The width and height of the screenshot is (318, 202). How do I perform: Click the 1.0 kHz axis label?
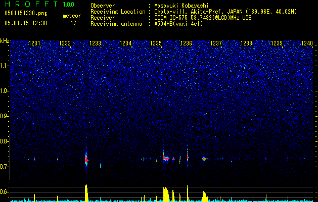[4, 91]
